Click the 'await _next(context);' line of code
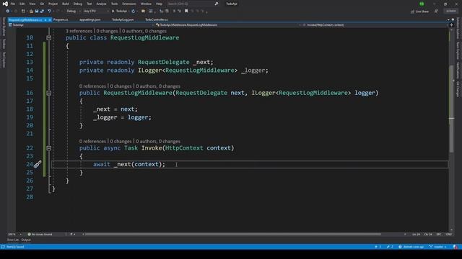Image resolution: width=462 pixels, height=259 pixels. (129, 165)
